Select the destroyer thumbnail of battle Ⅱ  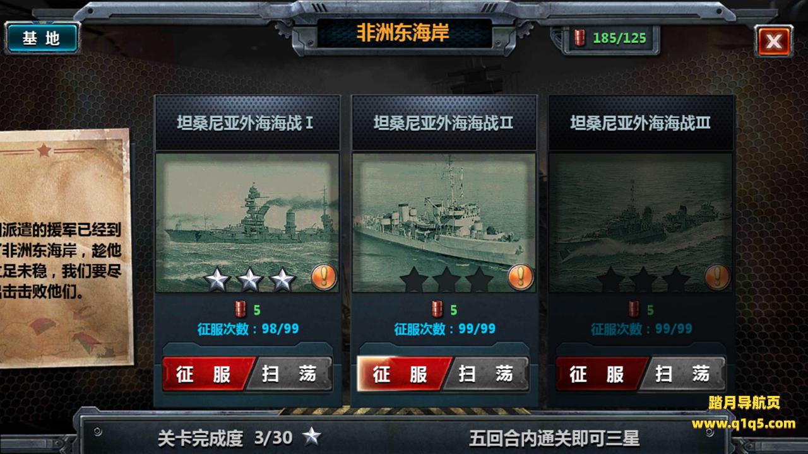pos(444,223)
